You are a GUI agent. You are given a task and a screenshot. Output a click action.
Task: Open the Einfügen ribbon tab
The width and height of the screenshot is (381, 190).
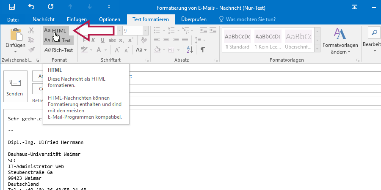(x=77, y=19)
